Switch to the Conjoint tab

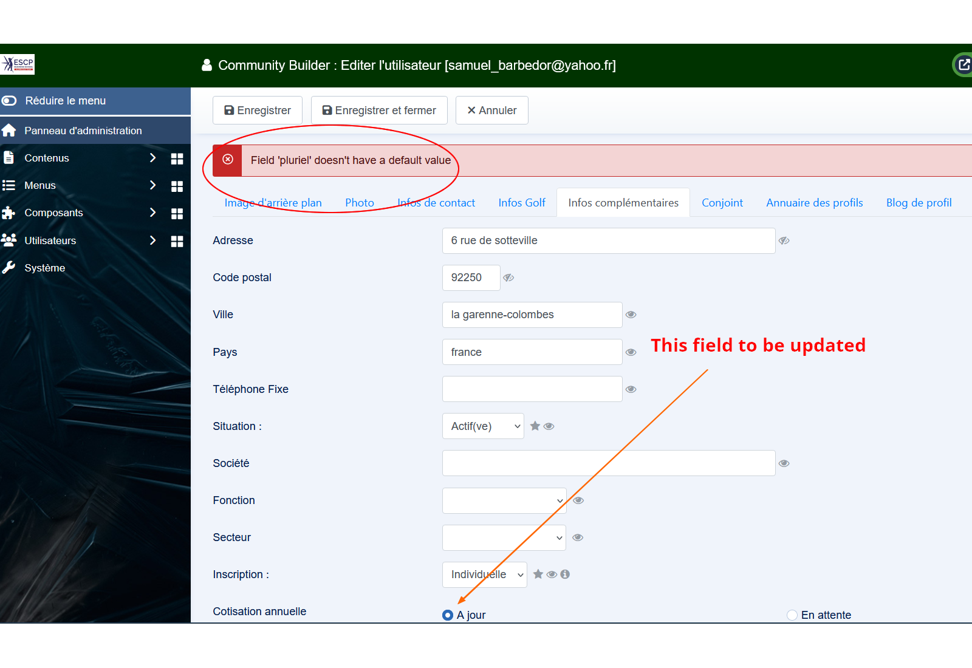722,203
